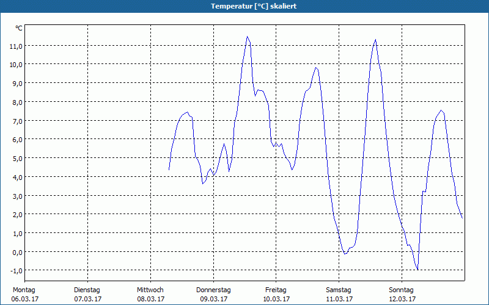Click the date 12.03.17

coord(402,299)
